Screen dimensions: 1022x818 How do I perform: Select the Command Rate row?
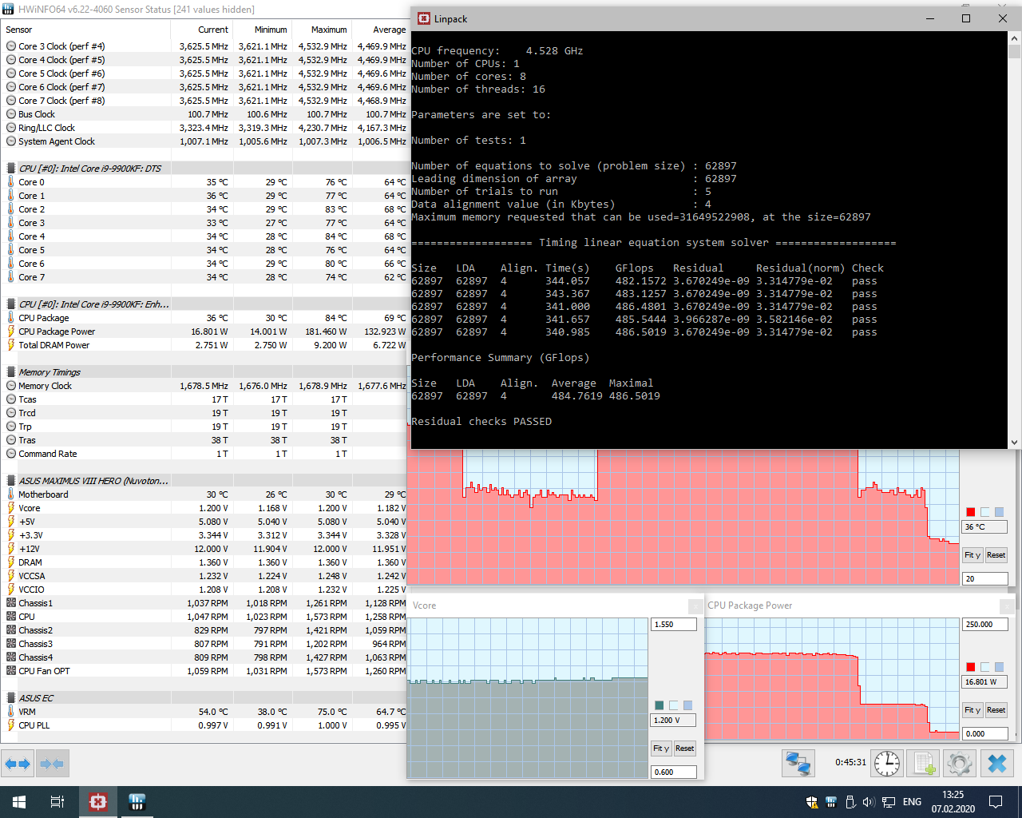tap(204, 454)
